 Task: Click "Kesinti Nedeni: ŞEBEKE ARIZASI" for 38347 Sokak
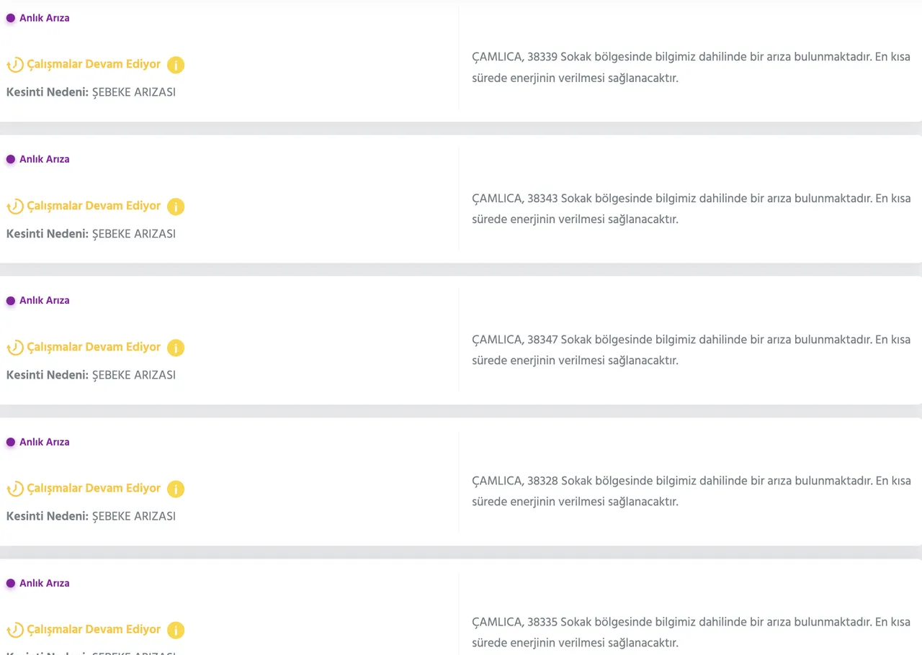[x=91, y=375]
